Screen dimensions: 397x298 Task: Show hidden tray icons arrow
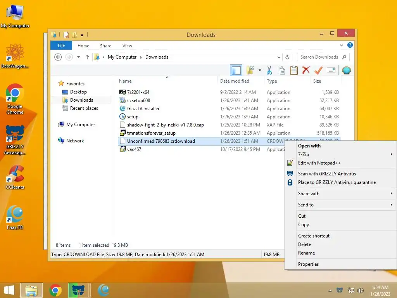[x=330, y=291]
